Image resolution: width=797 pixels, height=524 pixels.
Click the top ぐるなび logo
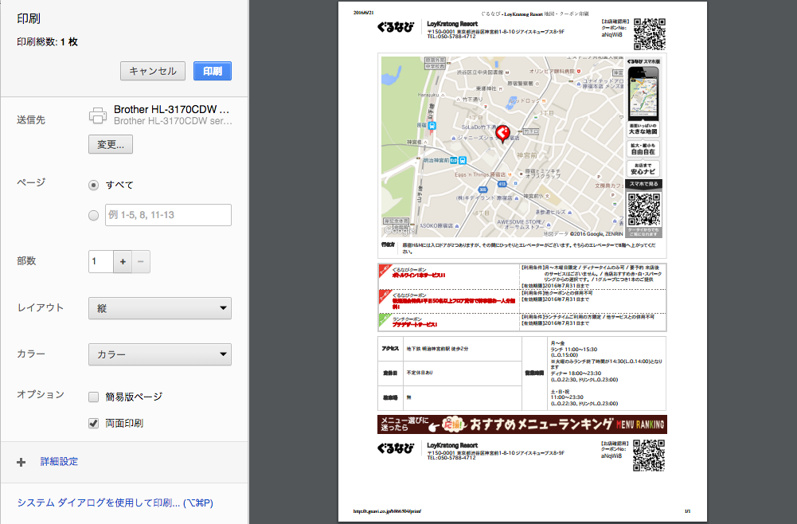tap(396, 27)
